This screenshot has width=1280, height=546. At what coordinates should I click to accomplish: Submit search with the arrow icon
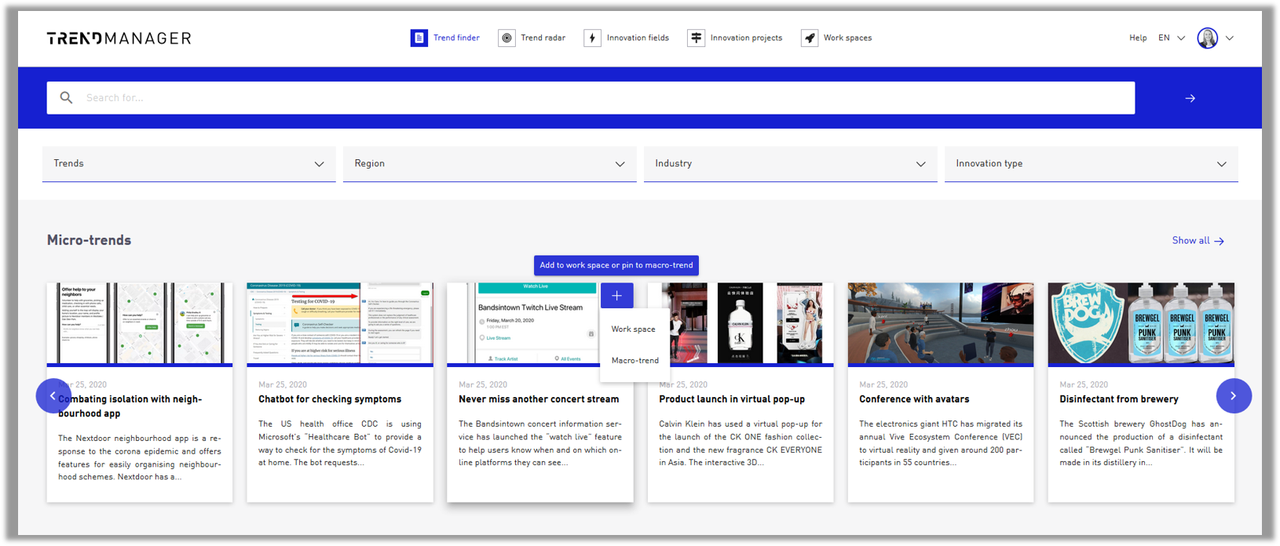point(1190,98)
